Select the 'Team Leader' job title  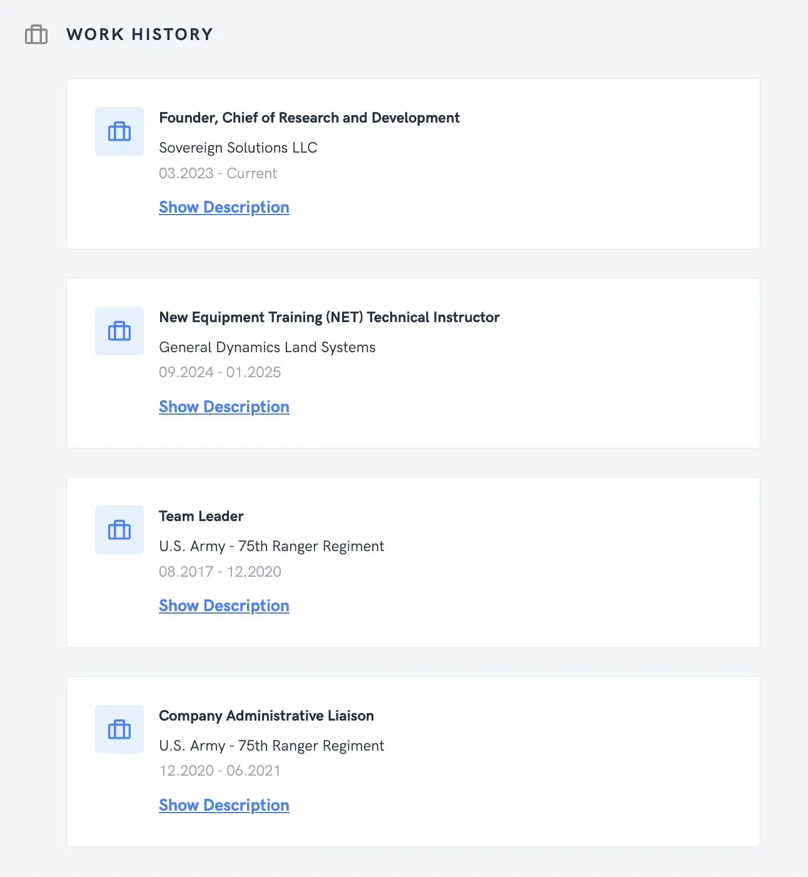[x=201, y=516]
